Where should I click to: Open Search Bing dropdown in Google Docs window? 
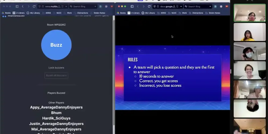coord(210,6)
